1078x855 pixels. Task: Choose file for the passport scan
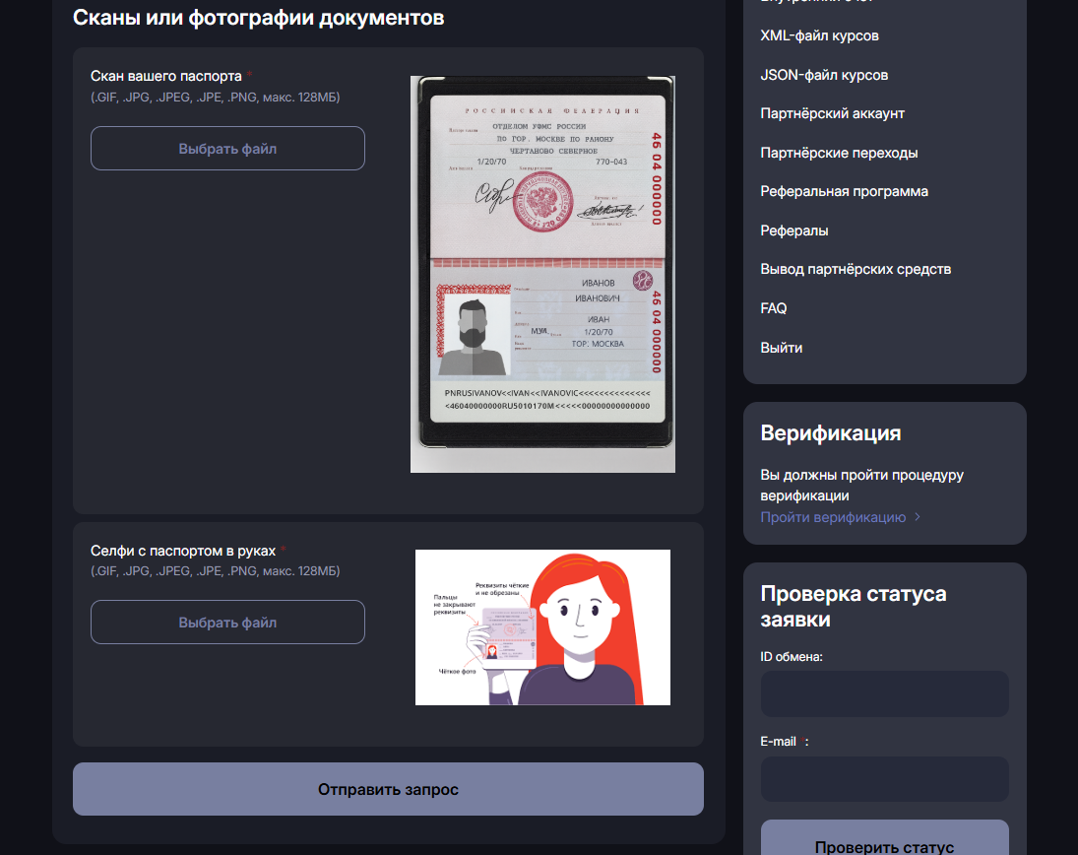click(x=227, y=149)
